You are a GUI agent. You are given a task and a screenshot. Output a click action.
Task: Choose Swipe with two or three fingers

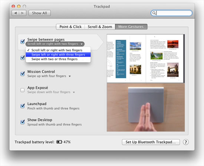58,59
